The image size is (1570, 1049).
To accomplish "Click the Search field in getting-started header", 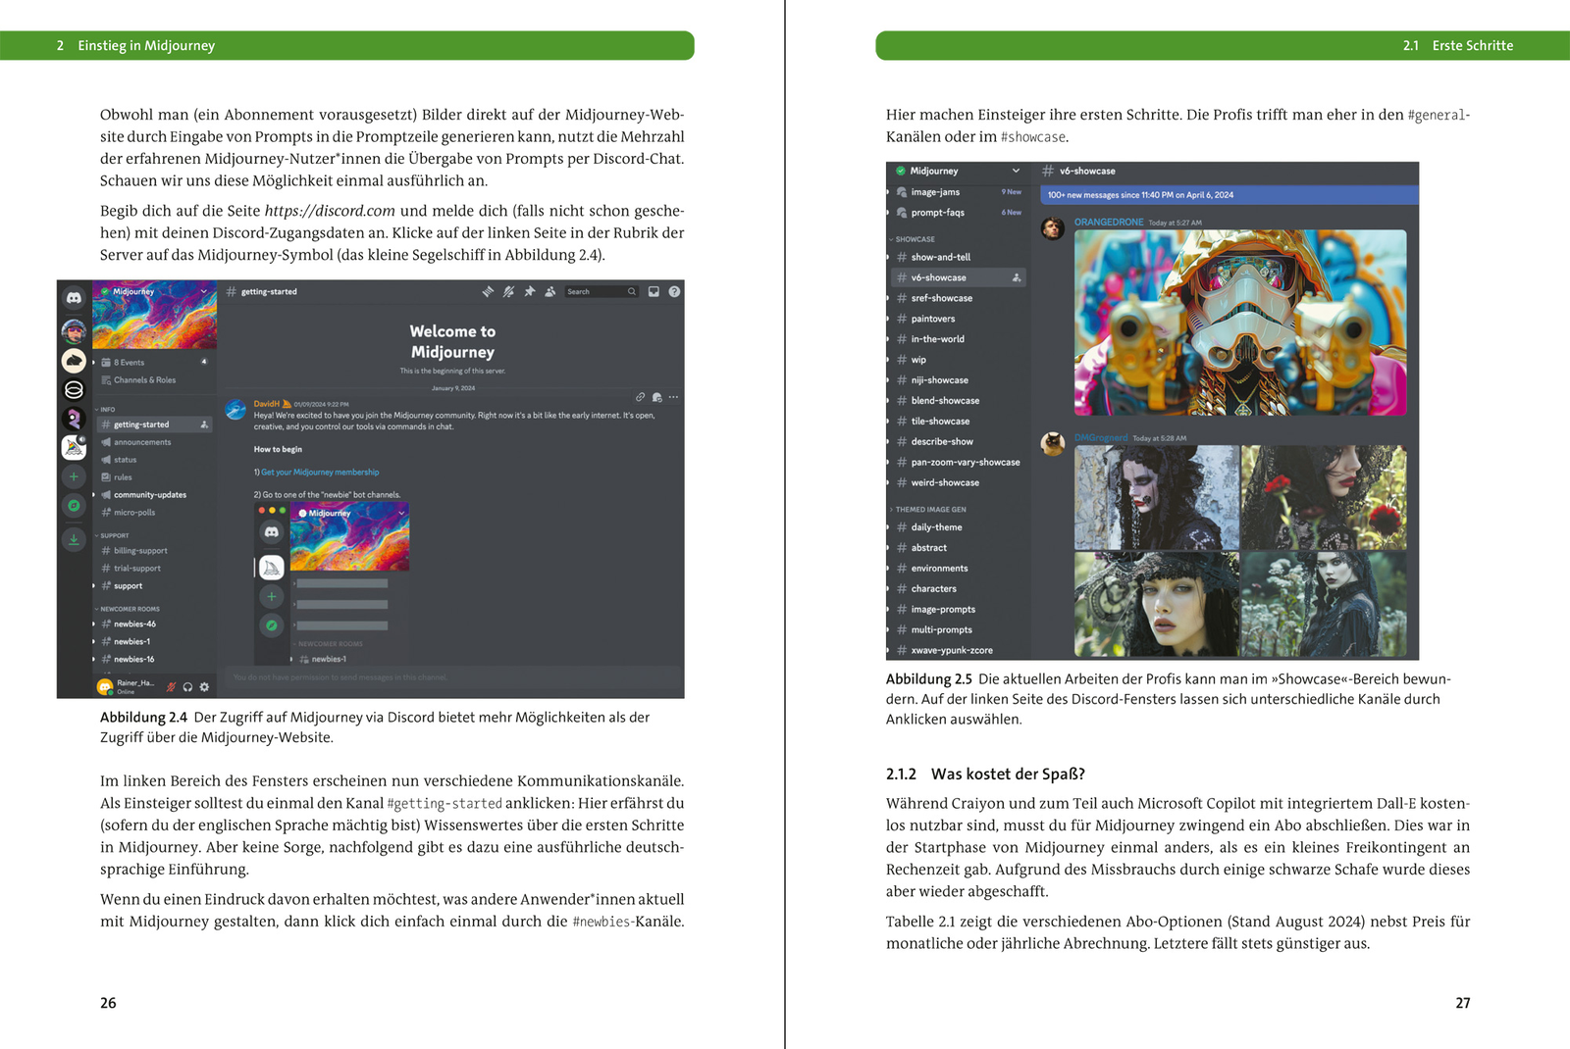I will 602,291.
